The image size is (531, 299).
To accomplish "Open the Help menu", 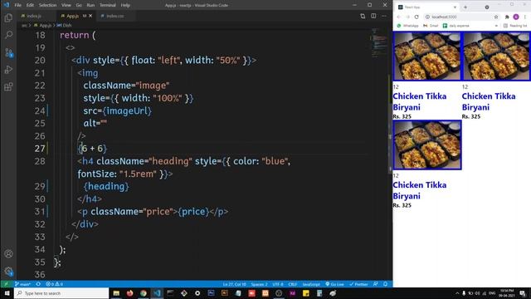I will (x=125, y=5).
